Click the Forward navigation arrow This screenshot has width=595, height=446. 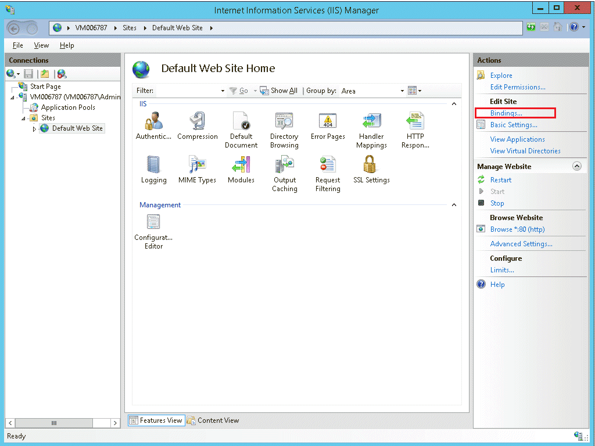(32, 28)
